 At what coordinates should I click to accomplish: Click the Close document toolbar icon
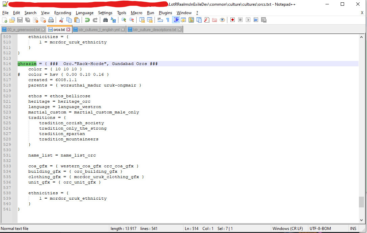pyautogui.click(x=35, y=20)
